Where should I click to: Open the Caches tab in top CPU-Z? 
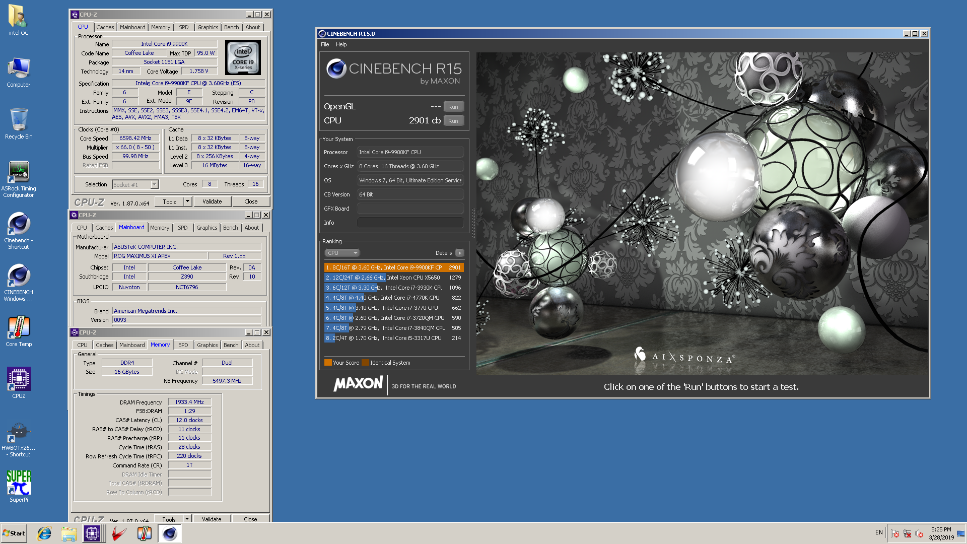click(105, 27)
